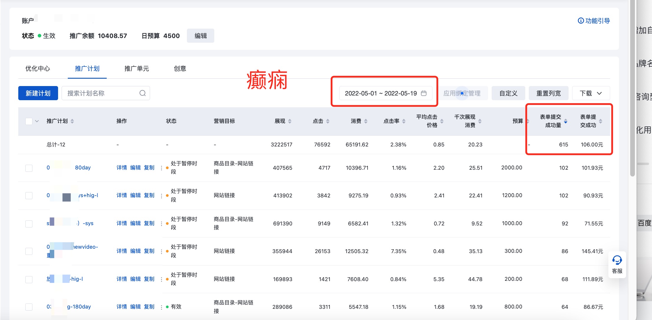Open more actions menu for 80day plan
The width and height of the screenshot is (652, 320).
tap(161, 168)
